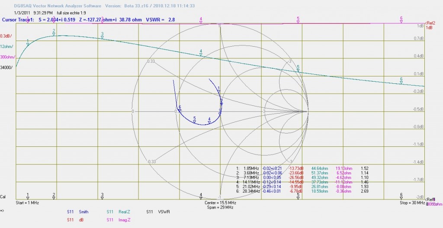
Task: Click the marker table row '2: 3.68MHz'
Action: pyautogui.click(x=302, y=173)
